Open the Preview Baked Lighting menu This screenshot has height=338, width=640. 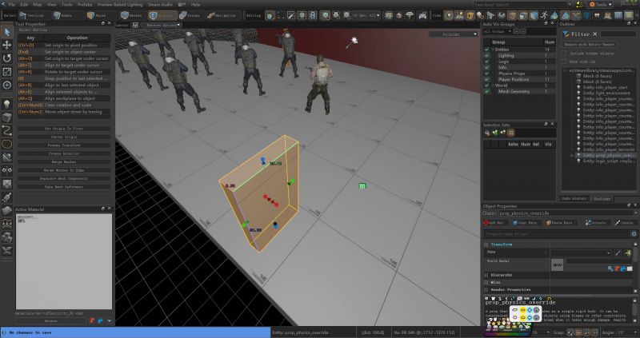[120, 5]
